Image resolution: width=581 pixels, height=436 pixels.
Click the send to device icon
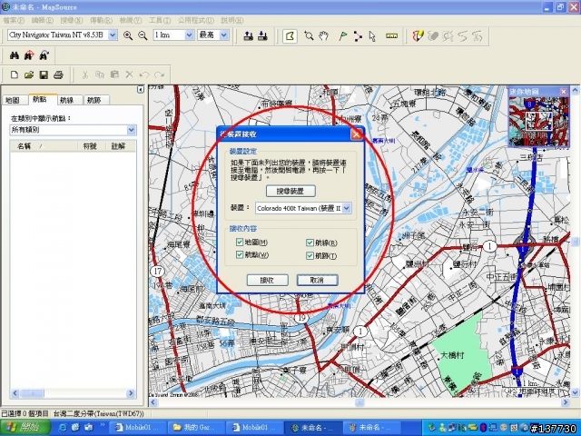click(248, 35)
